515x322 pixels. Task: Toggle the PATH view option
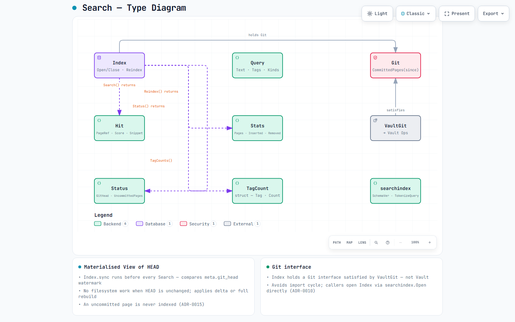[x=337, y=243]
